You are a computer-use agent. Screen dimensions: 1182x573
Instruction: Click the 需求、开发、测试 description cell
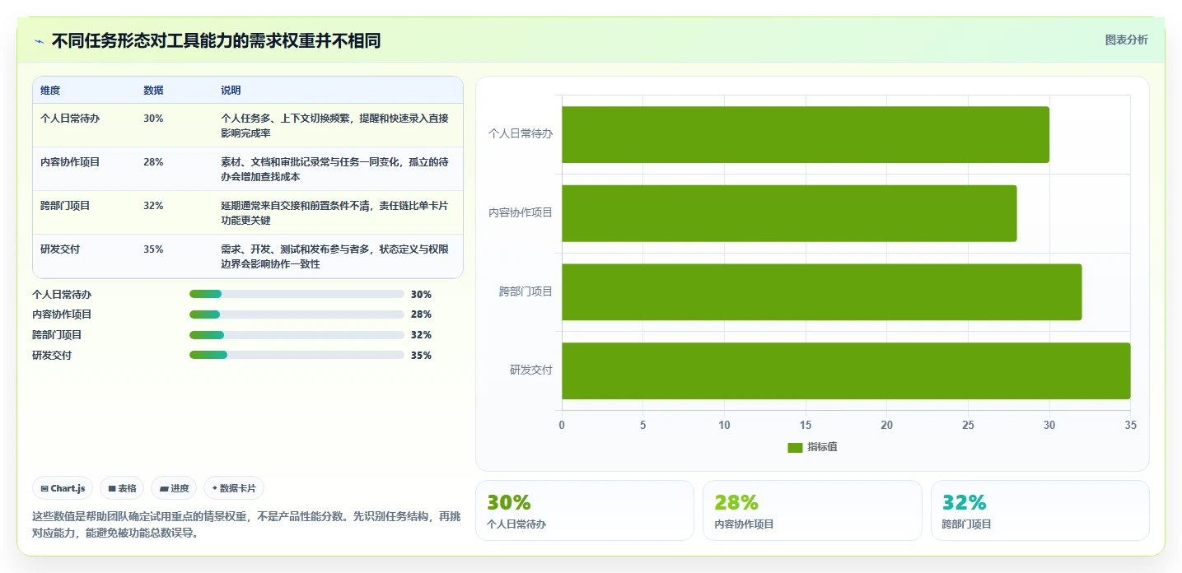pos(338,256)
